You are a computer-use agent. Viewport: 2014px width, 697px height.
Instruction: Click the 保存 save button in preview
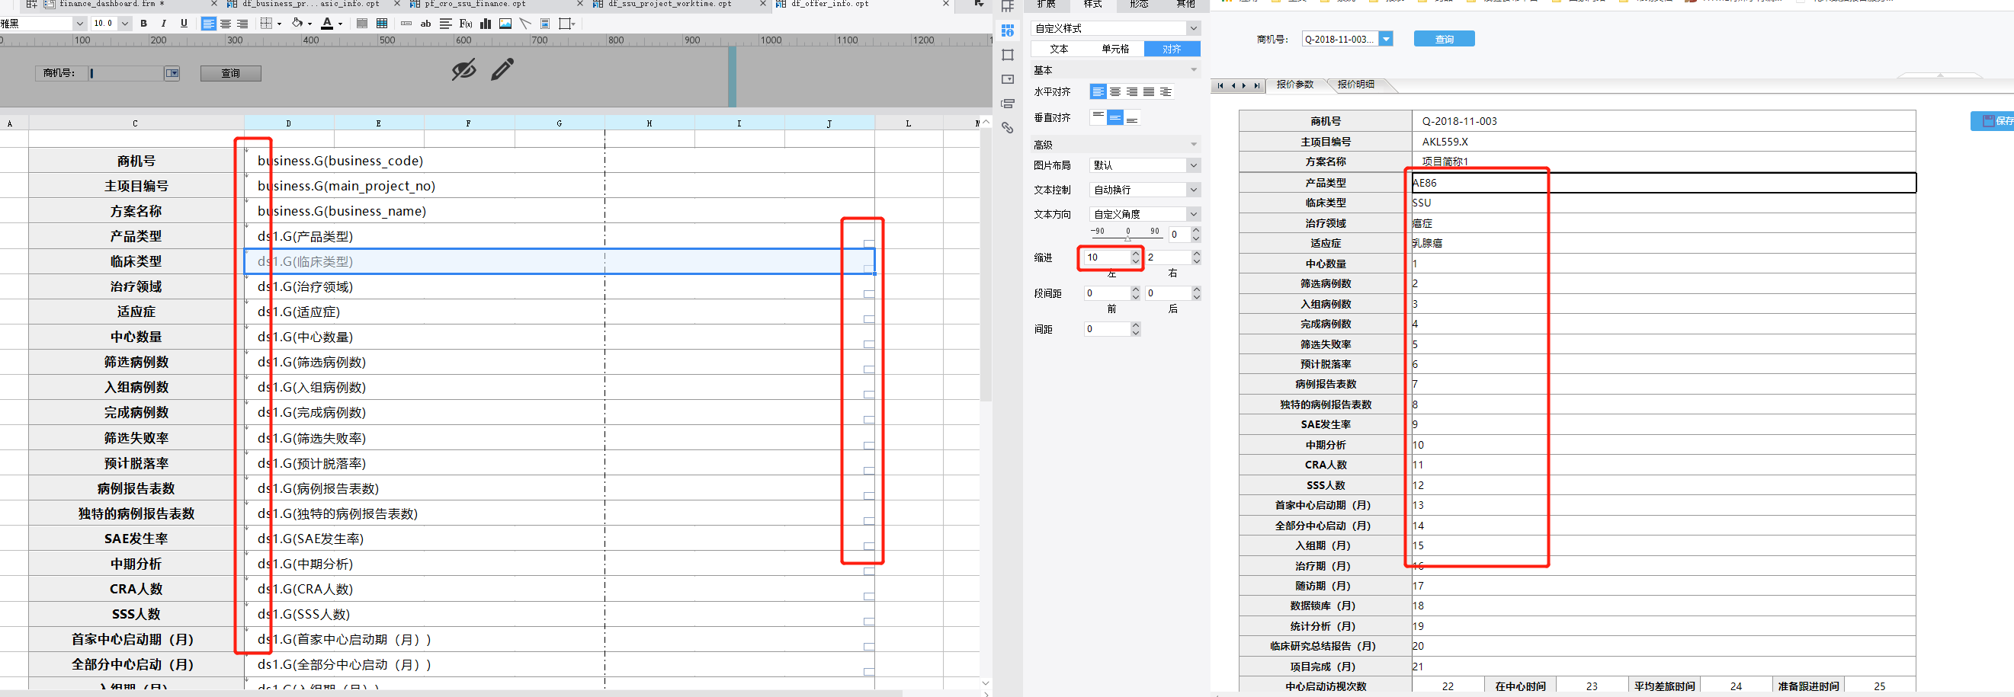(x=1993, y=121)
